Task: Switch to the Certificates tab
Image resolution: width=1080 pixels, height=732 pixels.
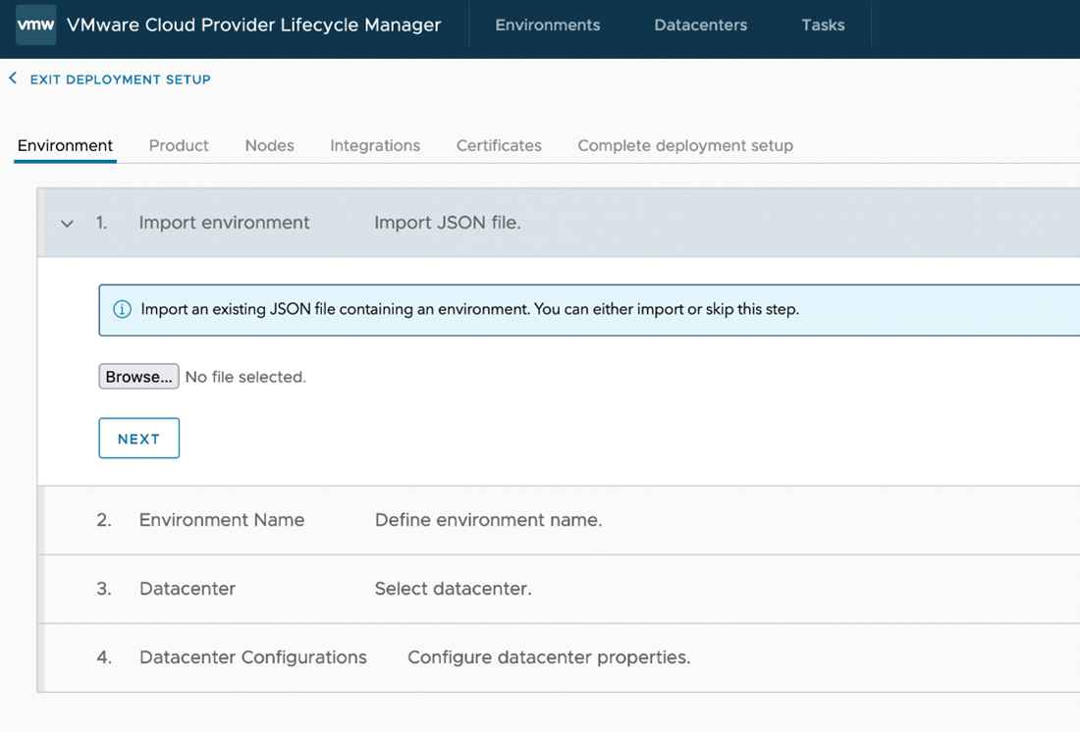Action: pos(499,145)
